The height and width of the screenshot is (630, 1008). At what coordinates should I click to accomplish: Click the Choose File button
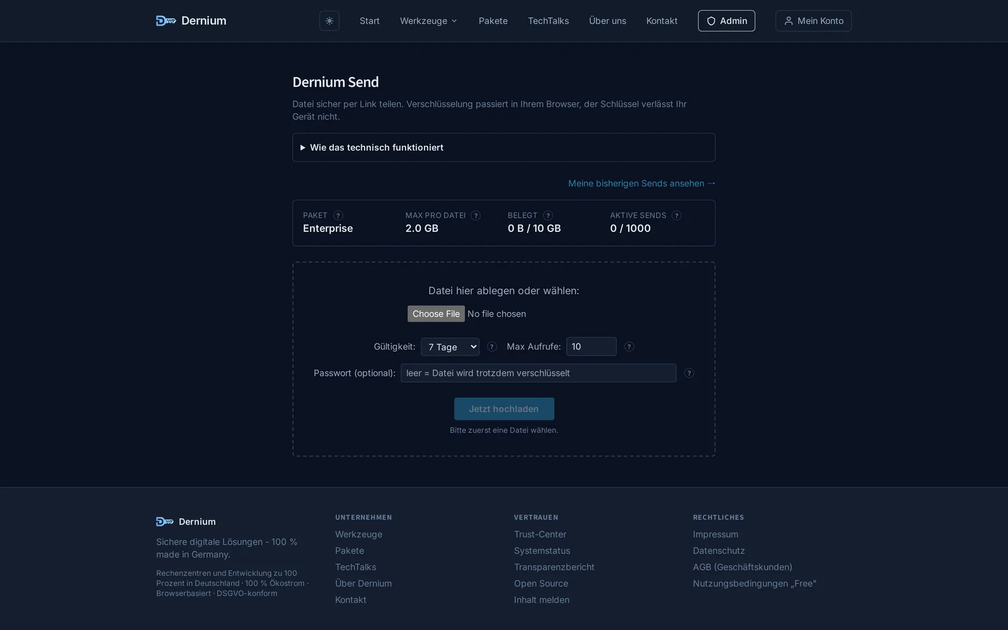[x=436, y=314]
